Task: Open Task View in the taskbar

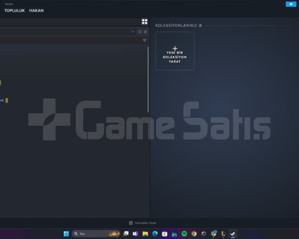Action: tap(126, 234)
